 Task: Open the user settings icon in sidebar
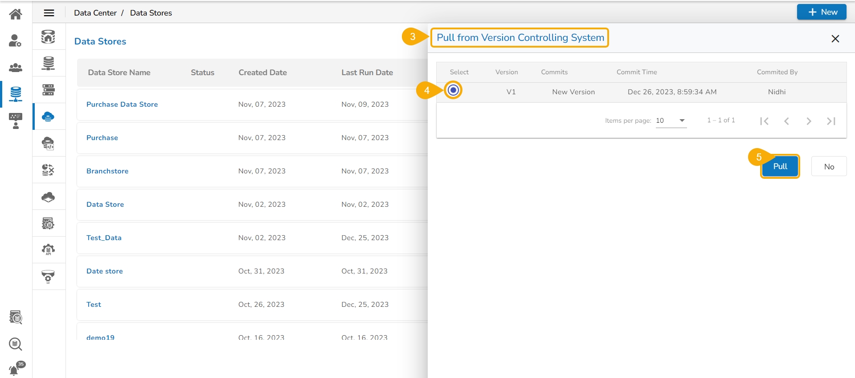tap(15, 40)
